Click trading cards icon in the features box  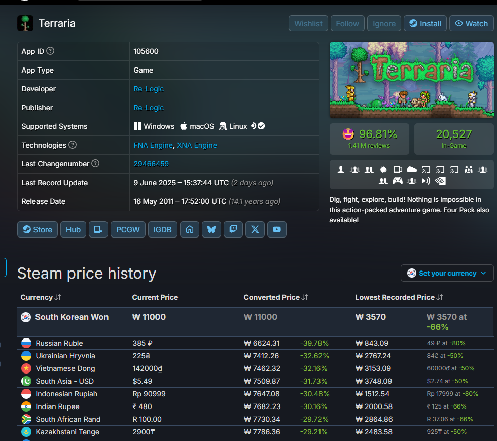398,169
